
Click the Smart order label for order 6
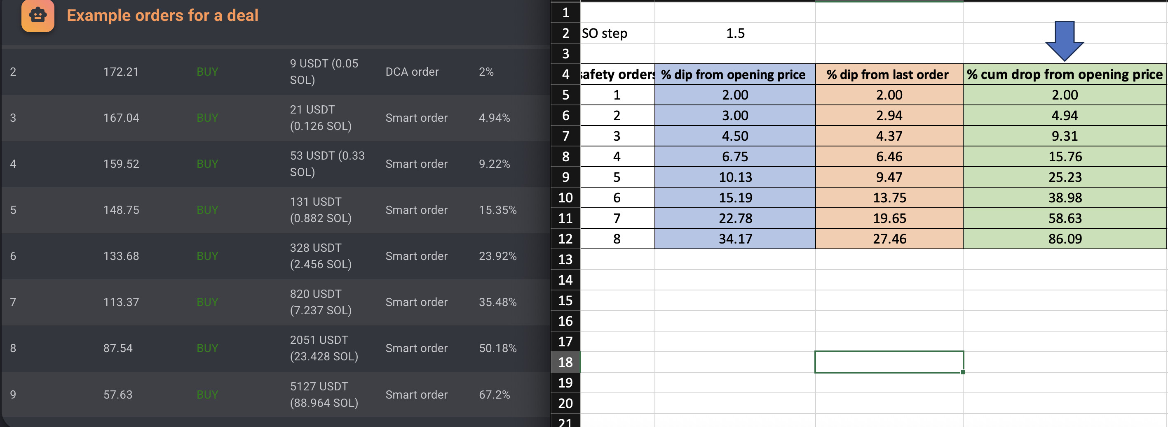(416, 256)
